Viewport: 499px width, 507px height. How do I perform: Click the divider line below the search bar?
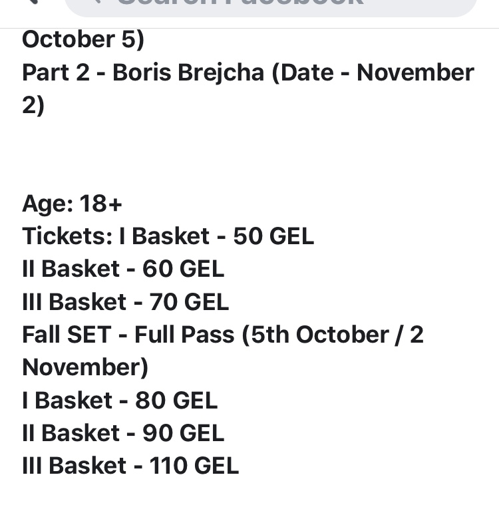[249, 28]
